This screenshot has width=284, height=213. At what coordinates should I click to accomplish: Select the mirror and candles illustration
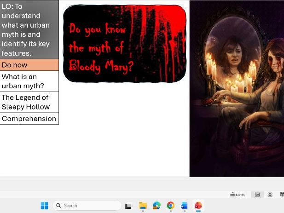[237, 88]
